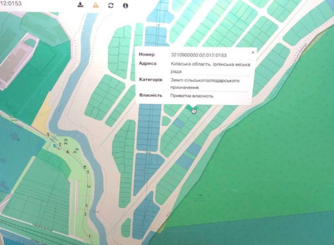334x245 pixels.
Task: Click the 'Власність' label in popup
Action: 151,95
